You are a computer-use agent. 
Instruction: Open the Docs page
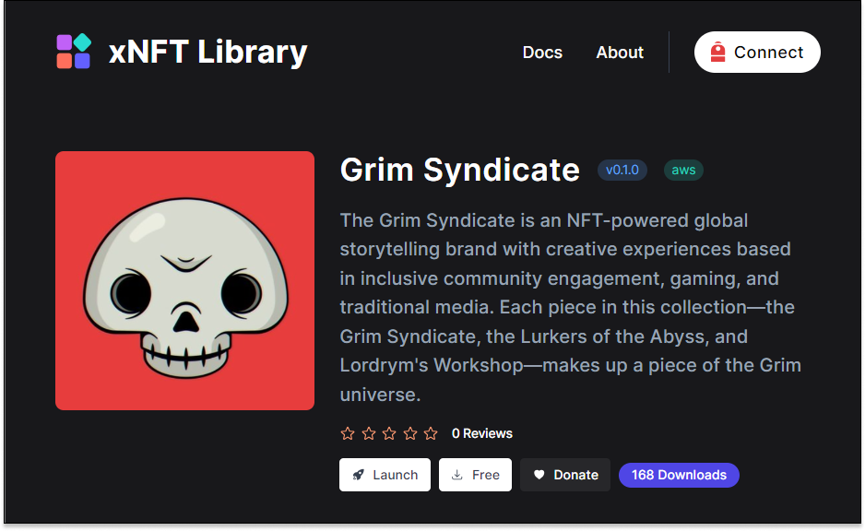click(x=542, y=53)
